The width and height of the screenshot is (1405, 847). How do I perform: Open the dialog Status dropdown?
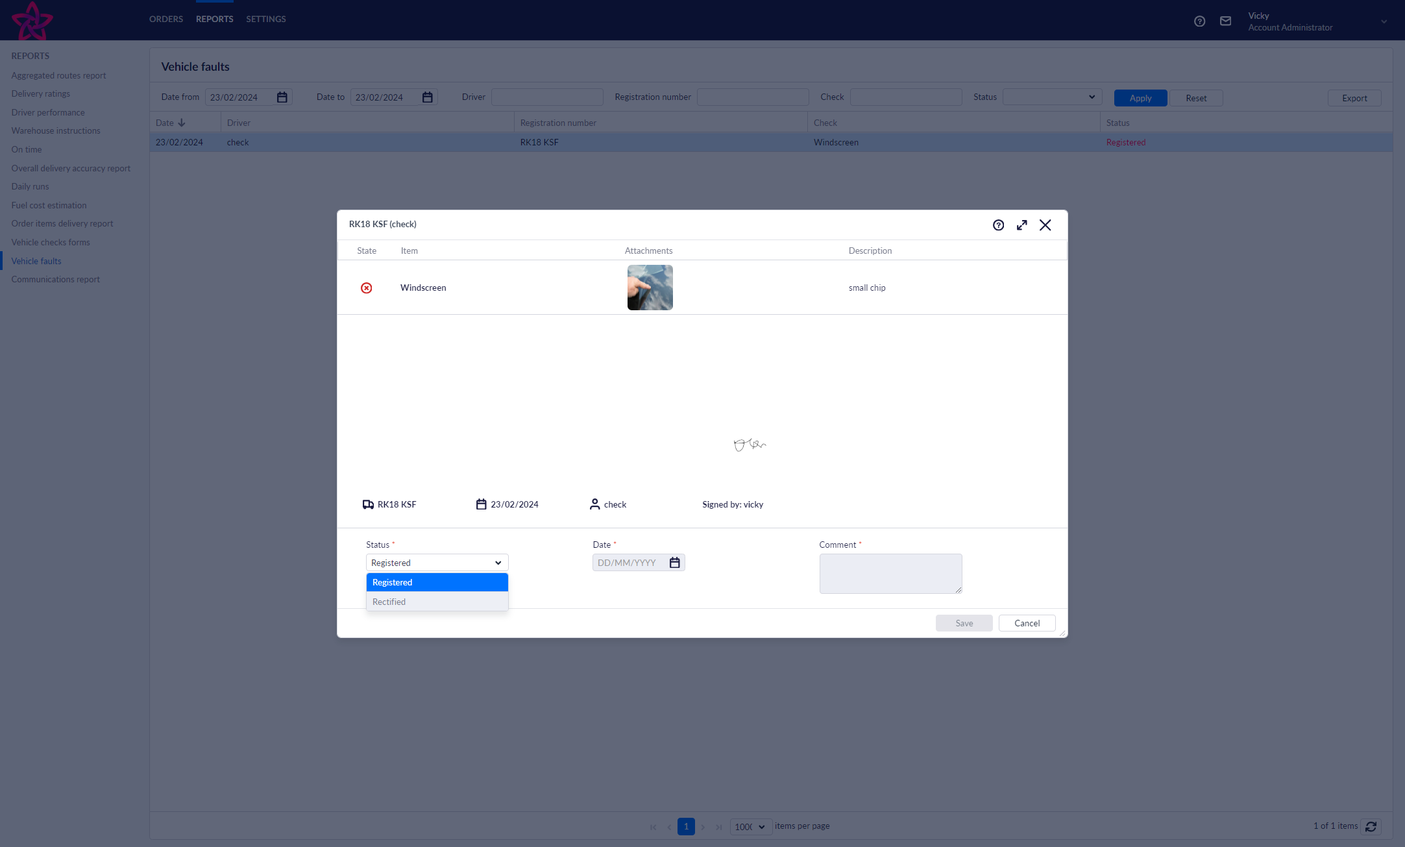point(437,563)
